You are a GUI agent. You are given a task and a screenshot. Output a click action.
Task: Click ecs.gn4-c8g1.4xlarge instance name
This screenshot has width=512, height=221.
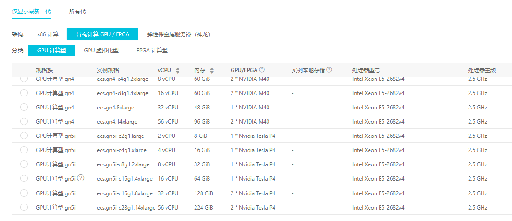point(122,93)
